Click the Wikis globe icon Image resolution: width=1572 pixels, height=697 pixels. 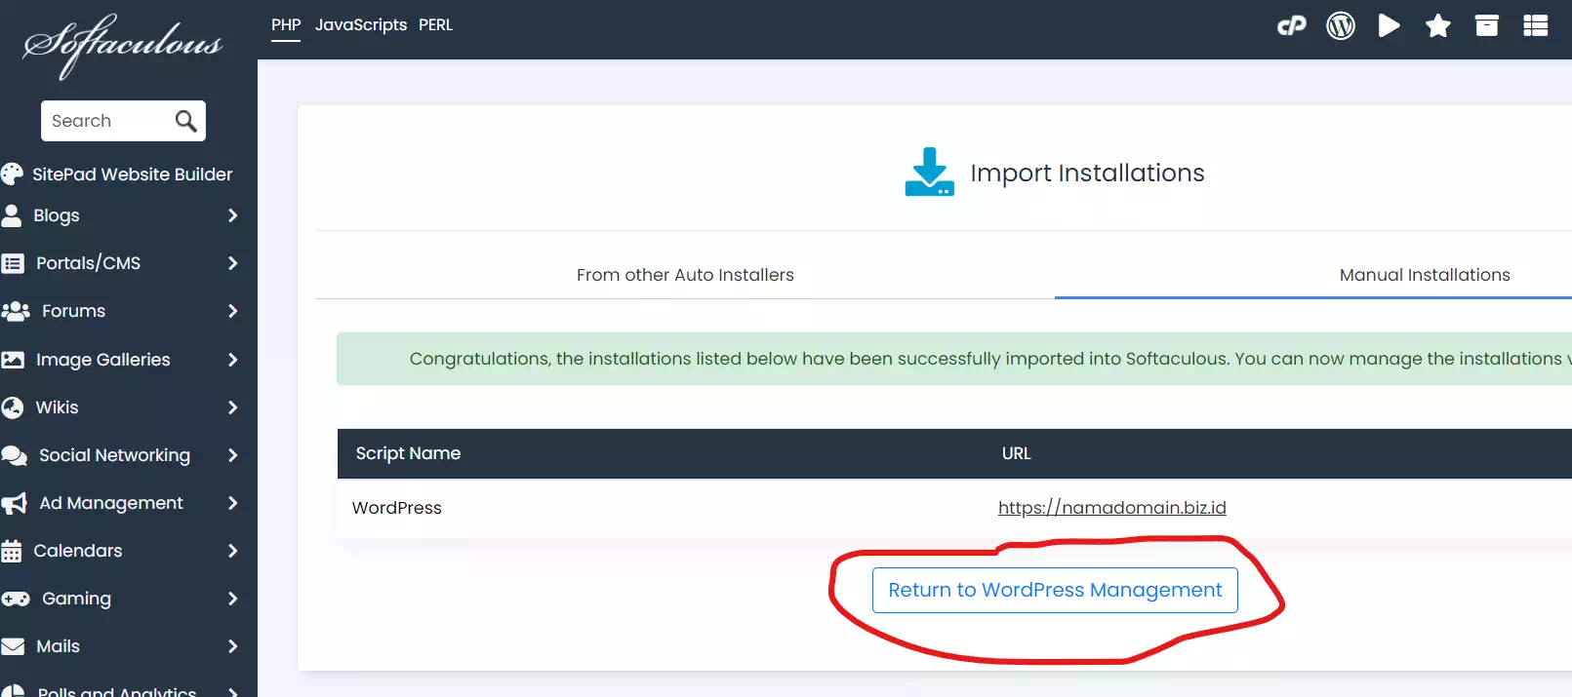point(13,407)
